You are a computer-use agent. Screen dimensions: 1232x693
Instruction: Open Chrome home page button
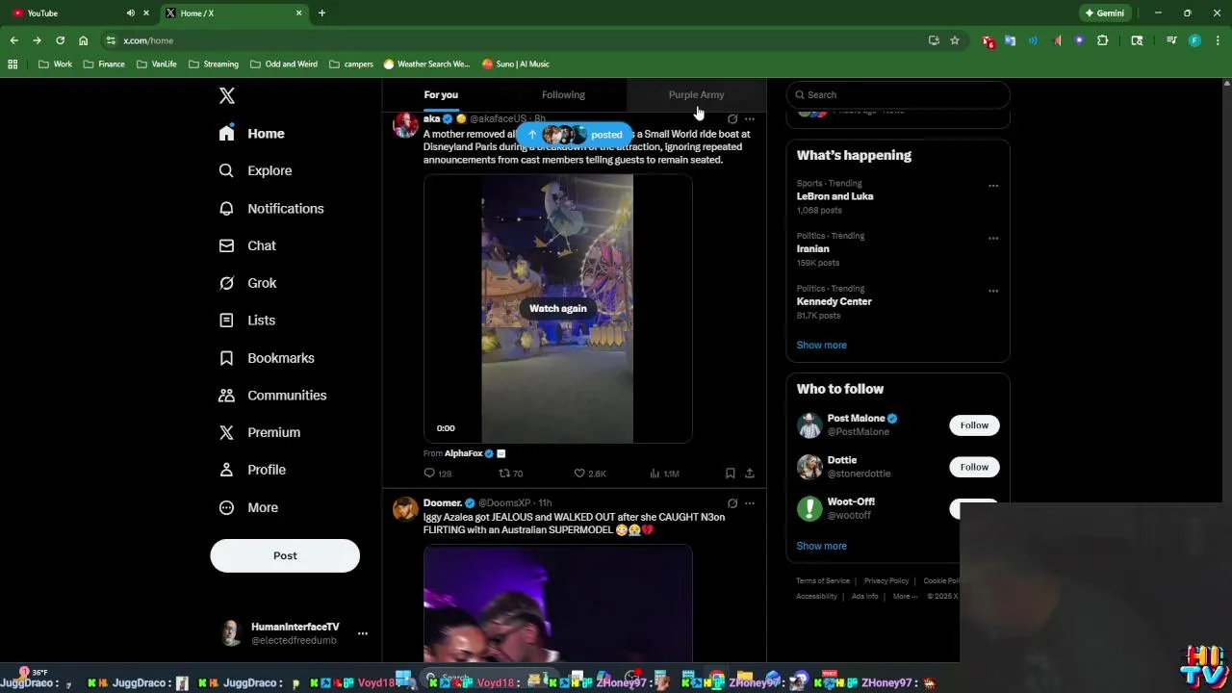[84, 40]
